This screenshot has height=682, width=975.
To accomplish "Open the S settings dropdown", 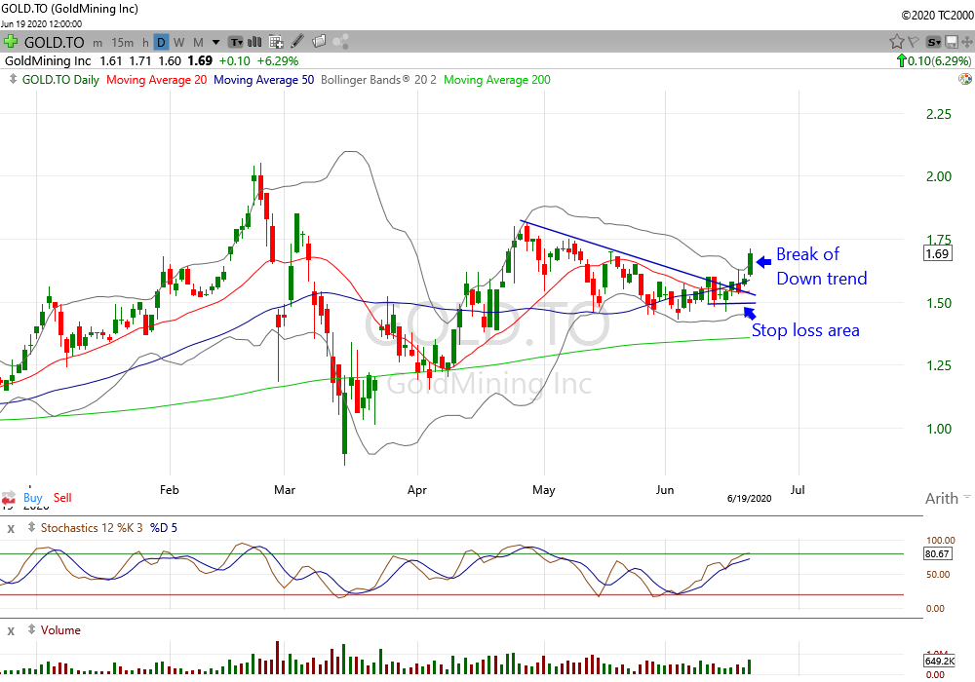I will point(933,42).
